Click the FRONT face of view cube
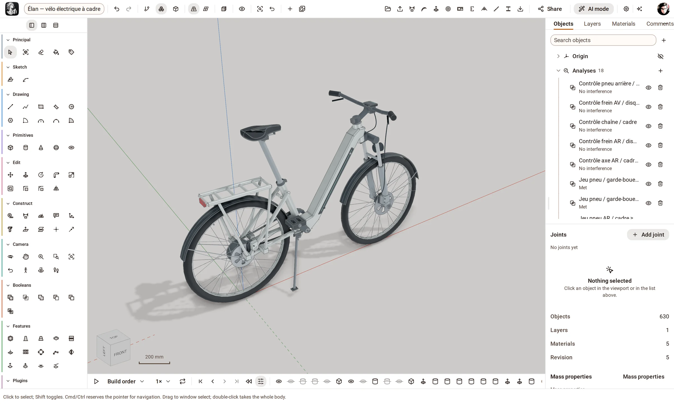The height and width of the screenshot is (405, 674). [120, 353]
